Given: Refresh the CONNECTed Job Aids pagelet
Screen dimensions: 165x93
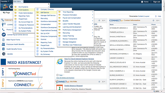Looking at the screenshot, I should (x=99, y=82).
